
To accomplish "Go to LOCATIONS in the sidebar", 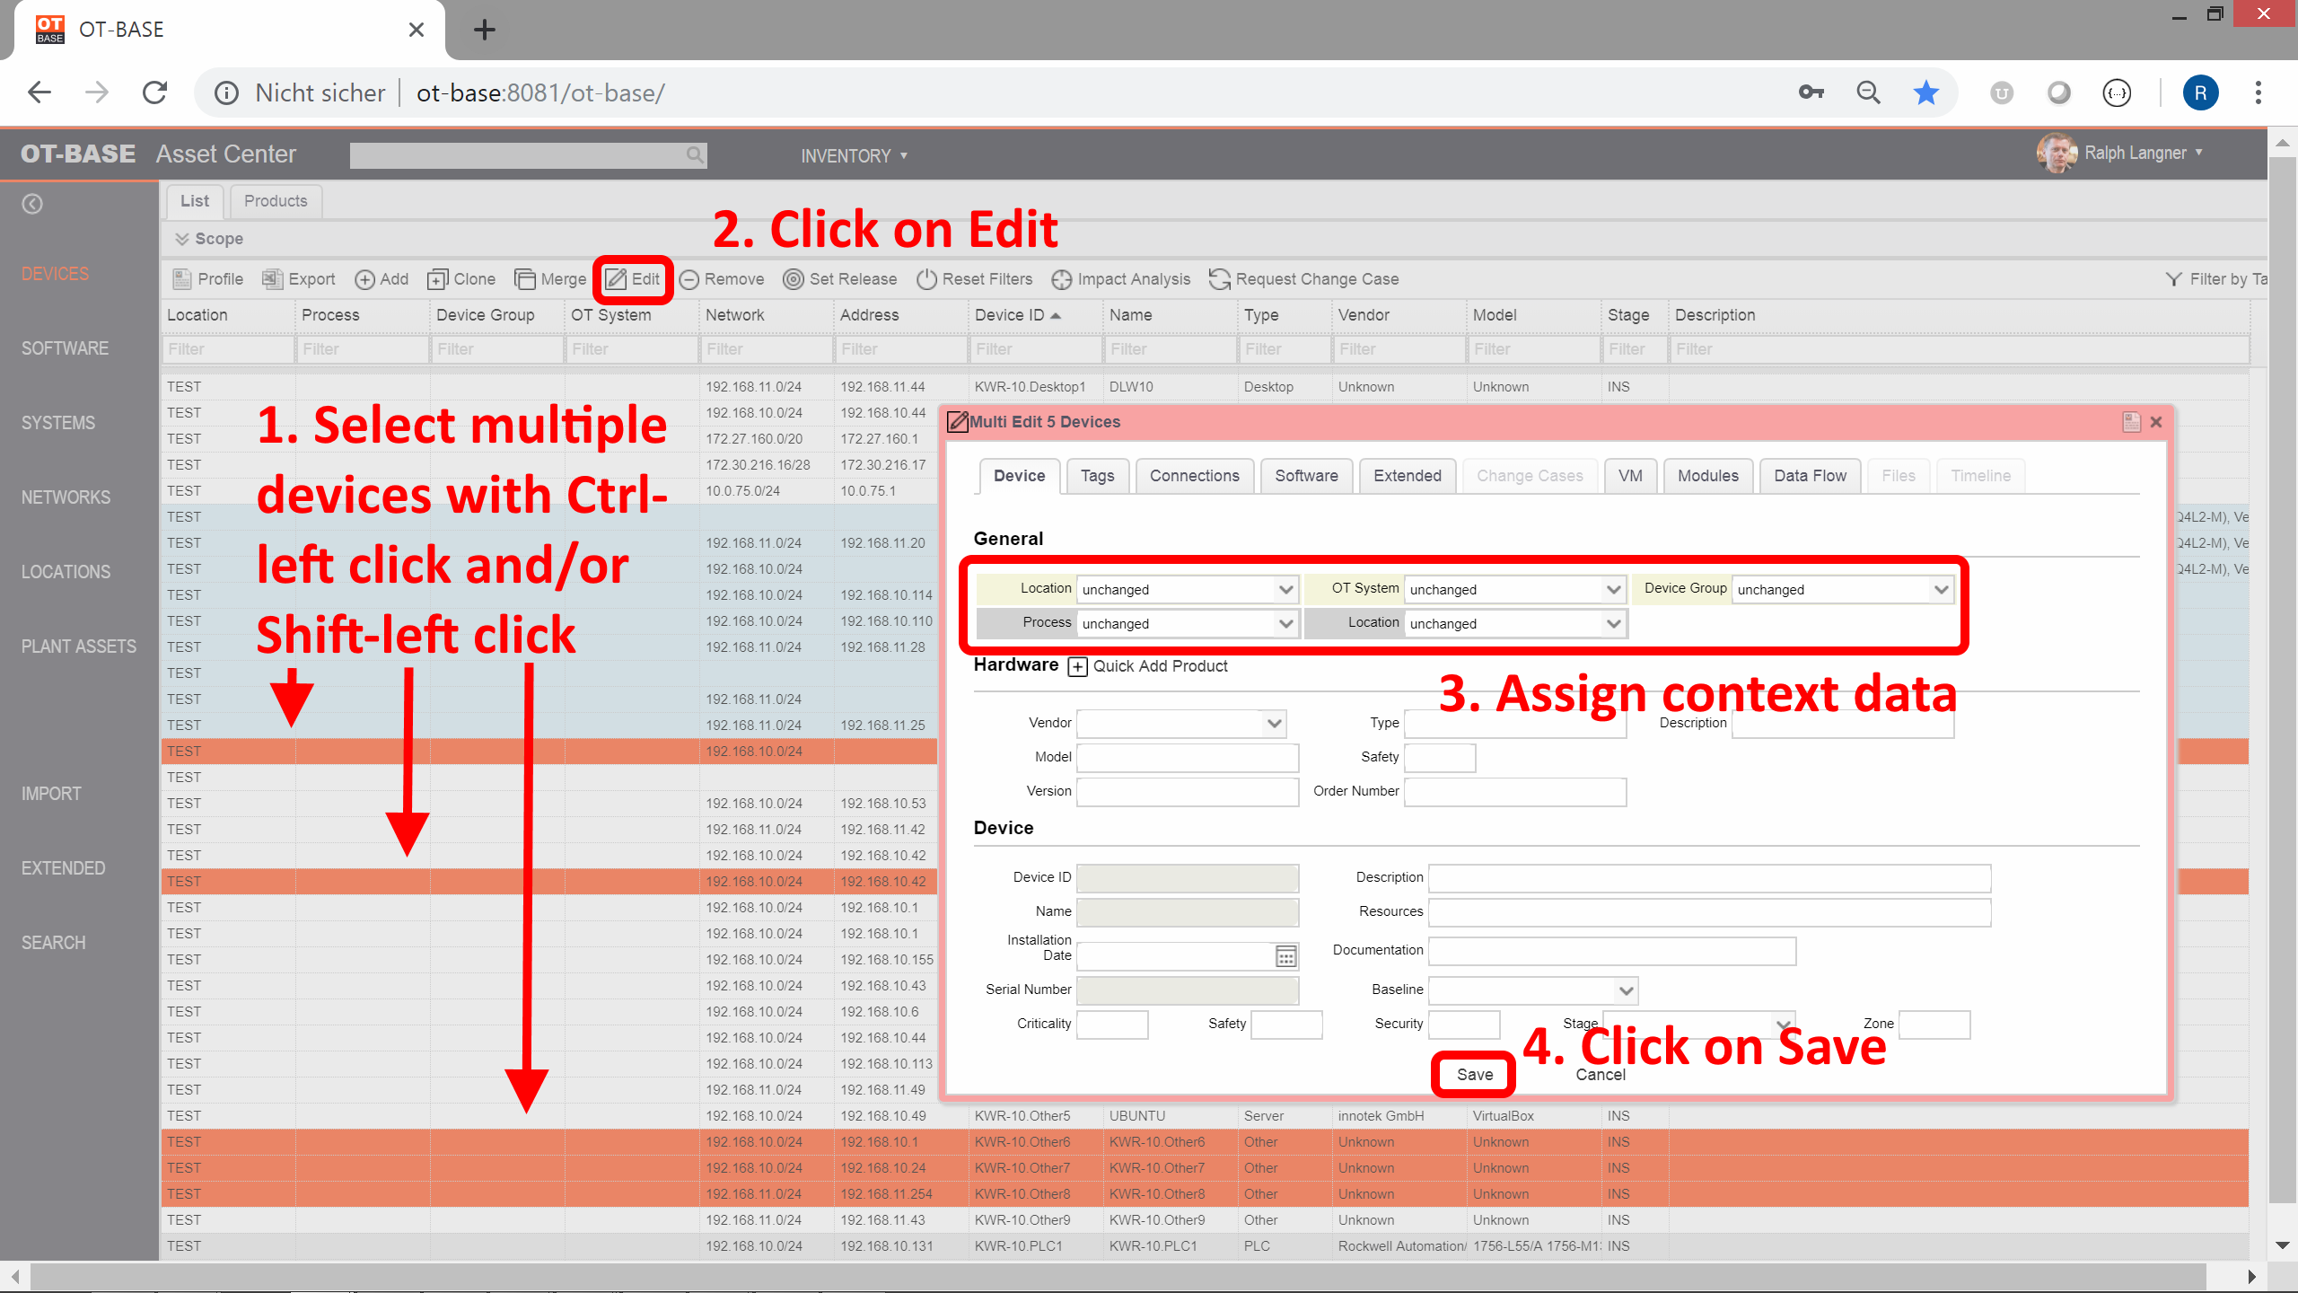I will [x=66, y=572].
